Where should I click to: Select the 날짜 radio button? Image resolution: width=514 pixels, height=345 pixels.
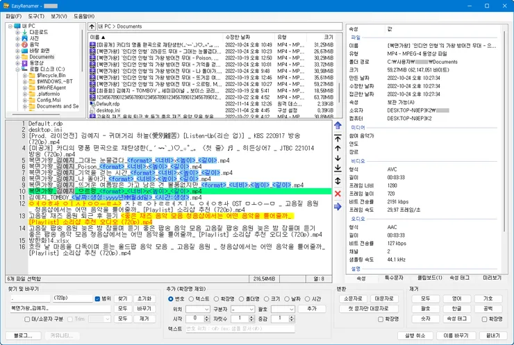pyautogui.click(x=287, y=298)
